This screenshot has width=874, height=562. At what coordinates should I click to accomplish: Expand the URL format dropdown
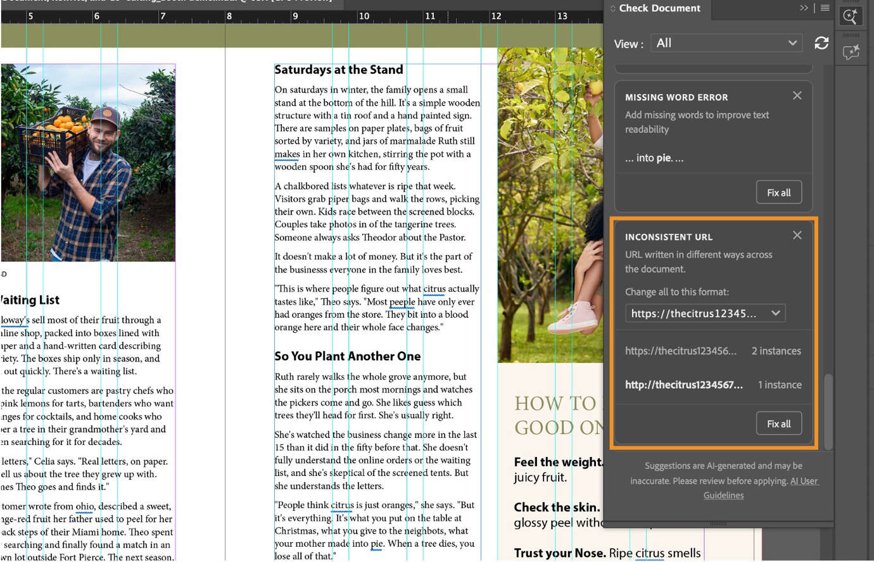click(705, 313)
